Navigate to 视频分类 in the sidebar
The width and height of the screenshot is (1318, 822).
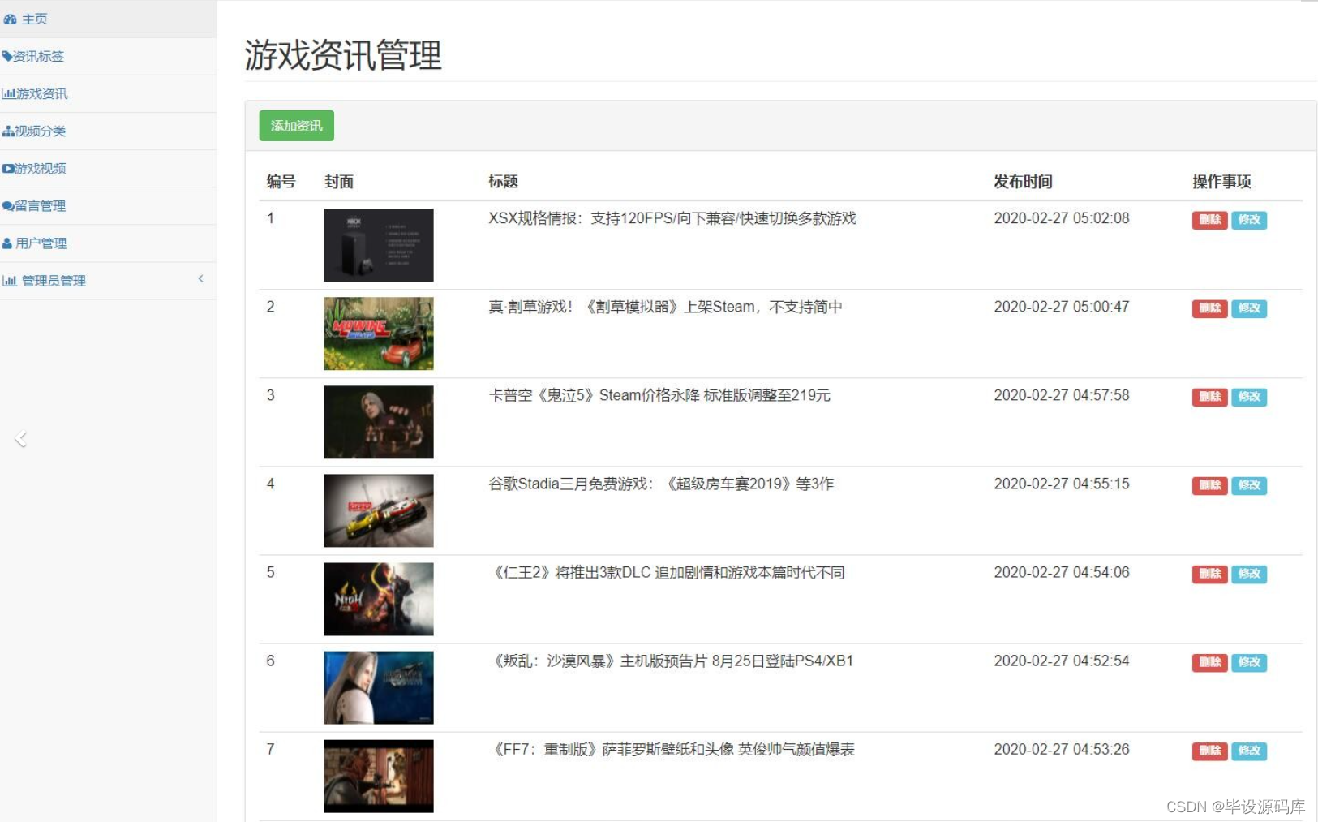pos(39,131)
